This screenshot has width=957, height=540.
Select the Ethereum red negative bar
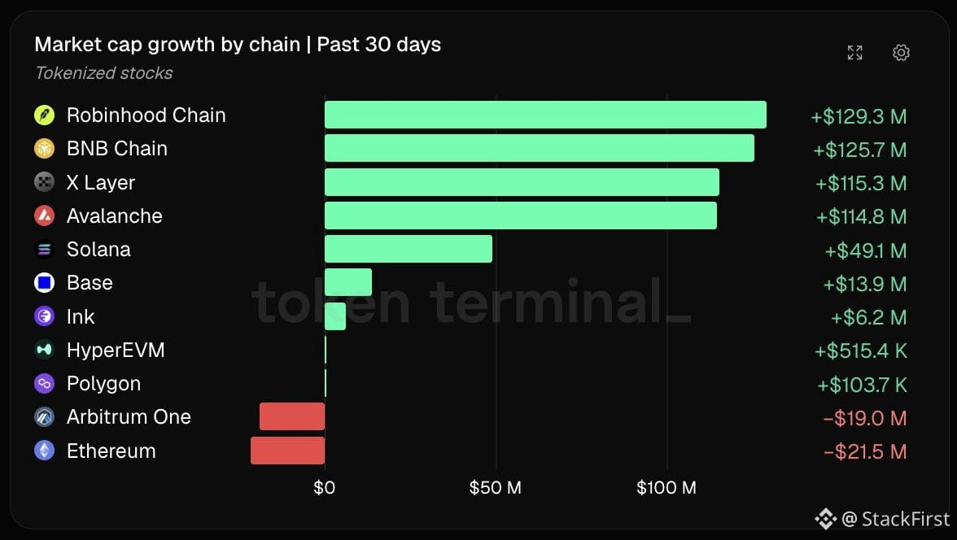point(287,451)
